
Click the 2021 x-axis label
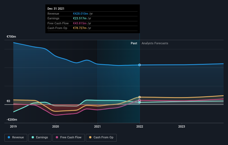pos(97,126)
